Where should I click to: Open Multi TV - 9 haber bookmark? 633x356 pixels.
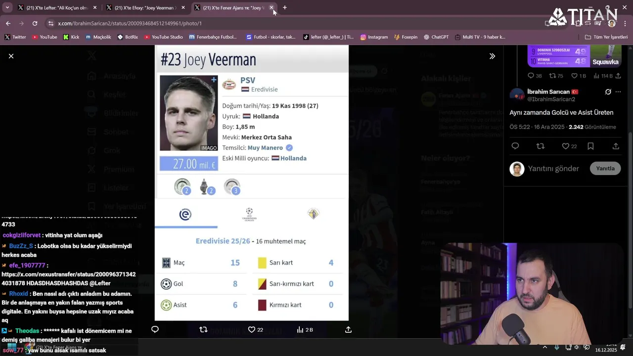[480, 37]
